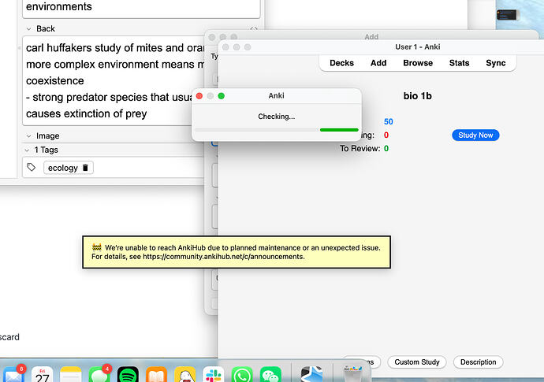
Task: Click the Checking progress bar
Action: pyautogui.click(x=277, y=130)
